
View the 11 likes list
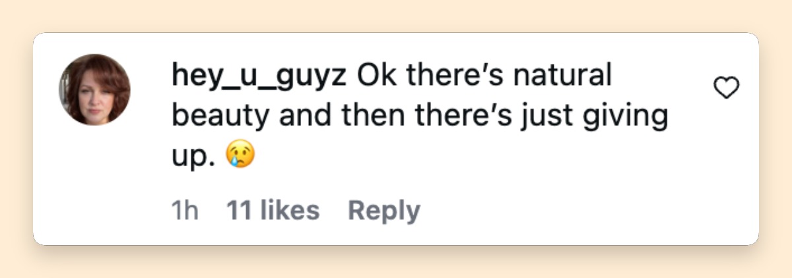(273, 211)
